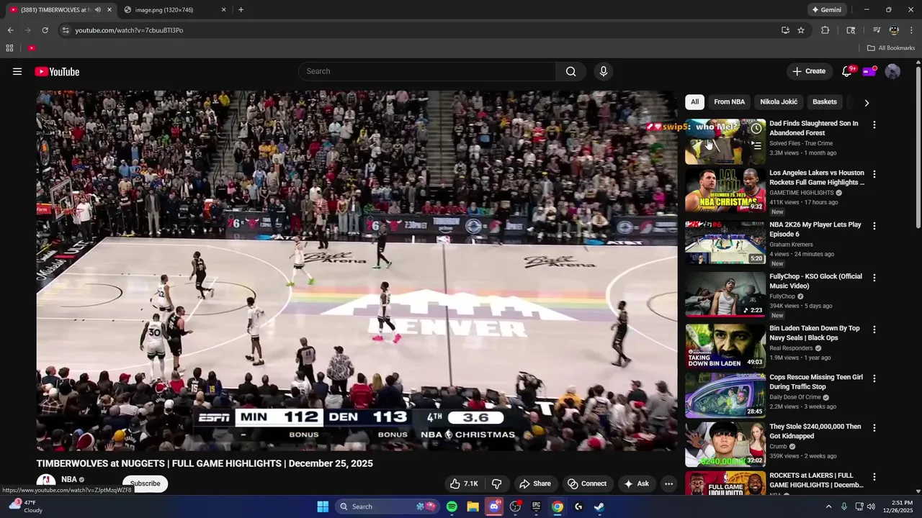Subscribe to the NBA channel
The height and width of the screenshot is (518, 922).
point(145,483)
